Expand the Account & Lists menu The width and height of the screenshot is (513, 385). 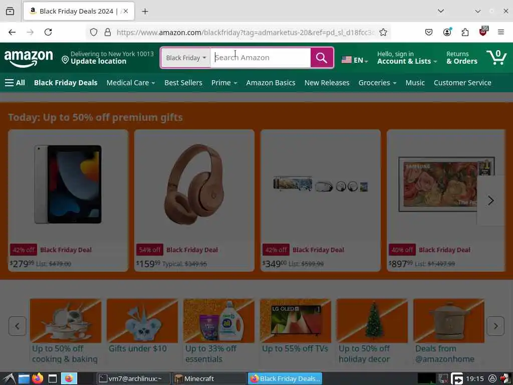pyautogui.click(x=407, y=58)
